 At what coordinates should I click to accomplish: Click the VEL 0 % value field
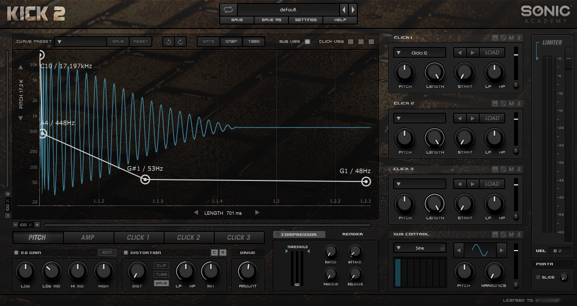(560, 251)
